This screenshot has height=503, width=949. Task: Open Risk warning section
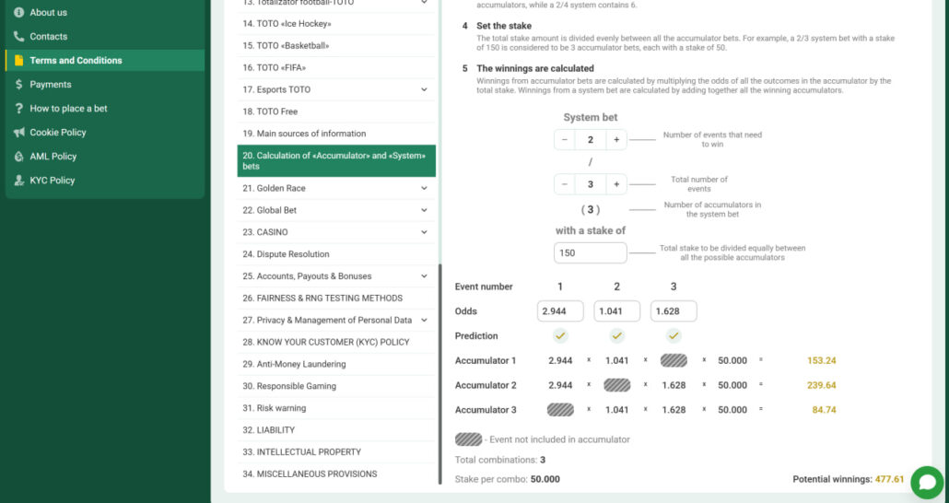336,408
